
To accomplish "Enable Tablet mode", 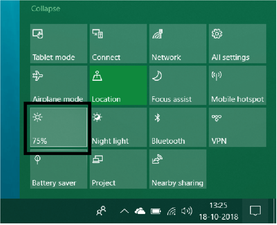I will 58,43.
